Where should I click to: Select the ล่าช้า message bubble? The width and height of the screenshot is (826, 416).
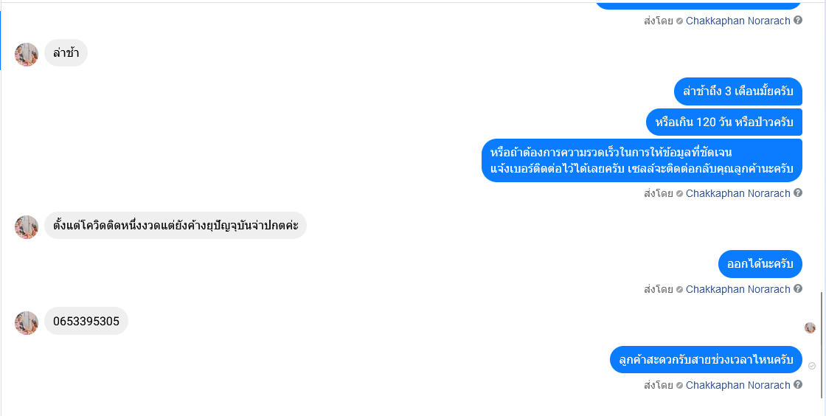pyautogui.click(x=66, y=52)
